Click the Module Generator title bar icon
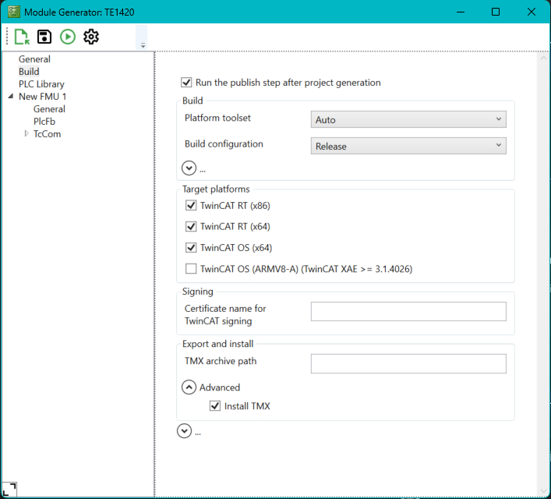The image size is (551, 499). tap(13, 12)
